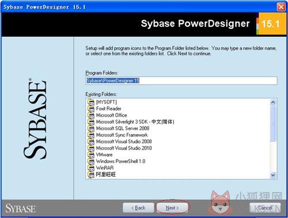The image size is (288, 218).
Task: Click the VMware folder icon
Action: coord(91,155)
